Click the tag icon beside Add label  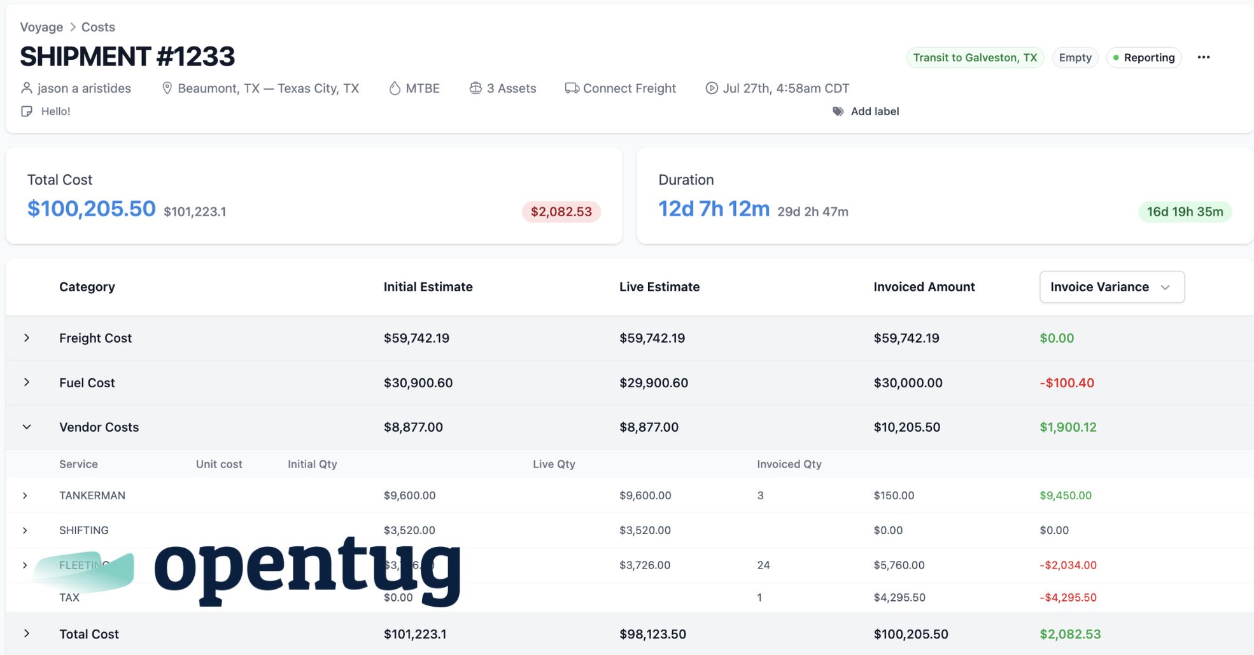click(x=838, y=111)
